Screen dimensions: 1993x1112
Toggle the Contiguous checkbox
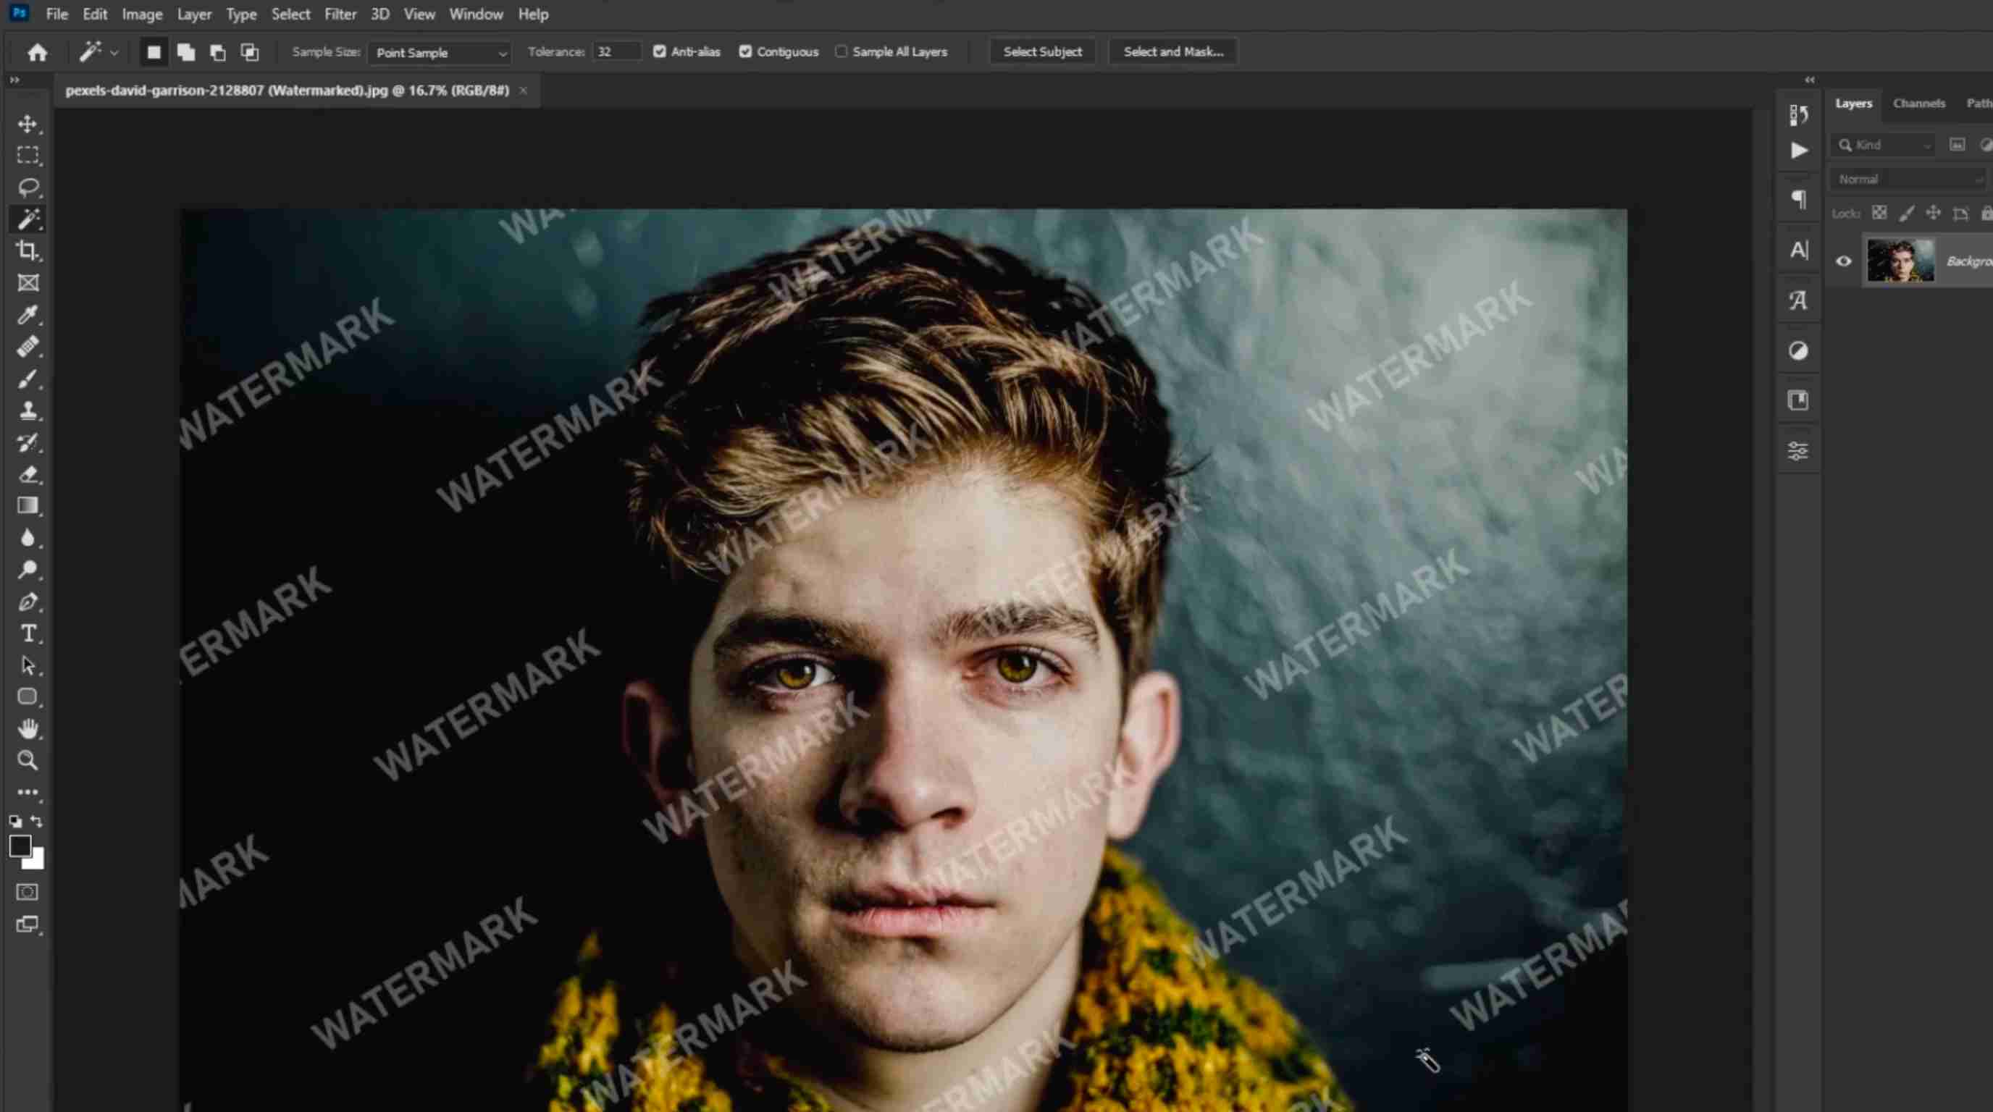click(x=745, y=52)
